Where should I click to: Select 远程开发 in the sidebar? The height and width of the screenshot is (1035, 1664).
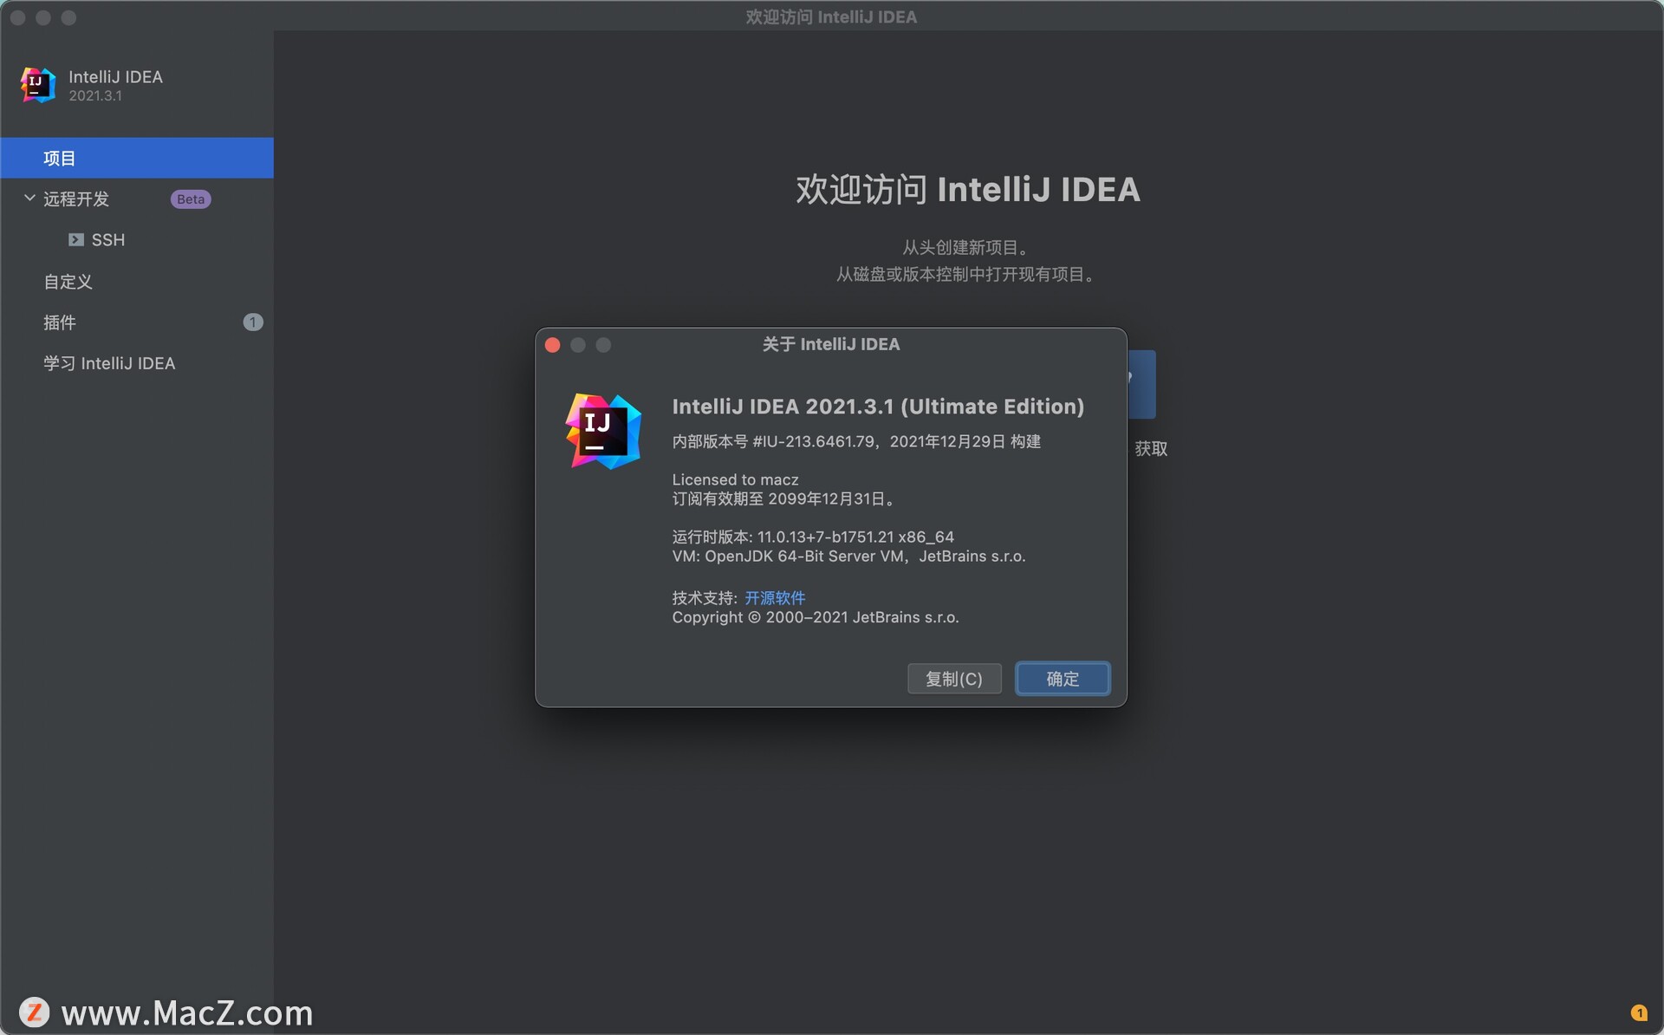tap(76, 199)
